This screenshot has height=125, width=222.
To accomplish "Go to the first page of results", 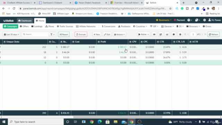I will pos(185,34).
